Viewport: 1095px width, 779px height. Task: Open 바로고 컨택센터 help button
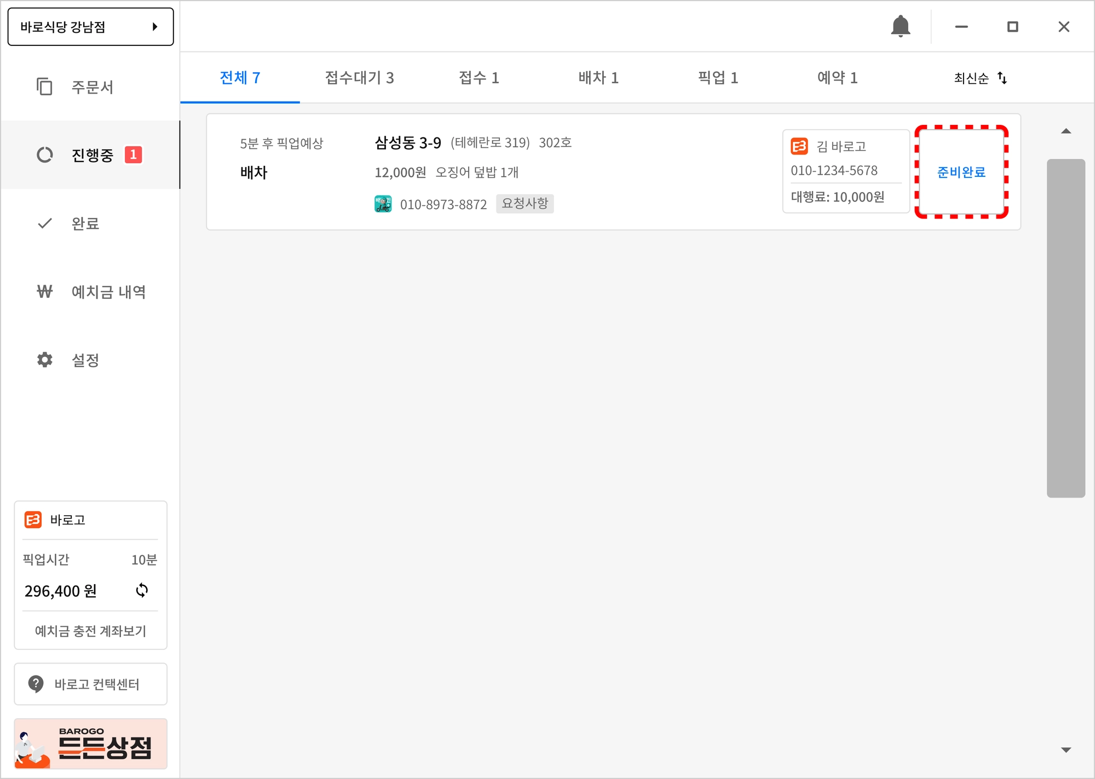90,684
